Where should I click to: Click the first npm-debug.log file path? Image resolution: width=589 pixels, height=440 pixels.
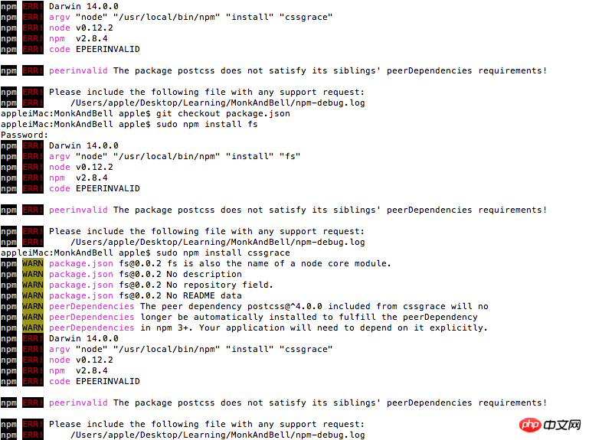click(x=218, y=103)
